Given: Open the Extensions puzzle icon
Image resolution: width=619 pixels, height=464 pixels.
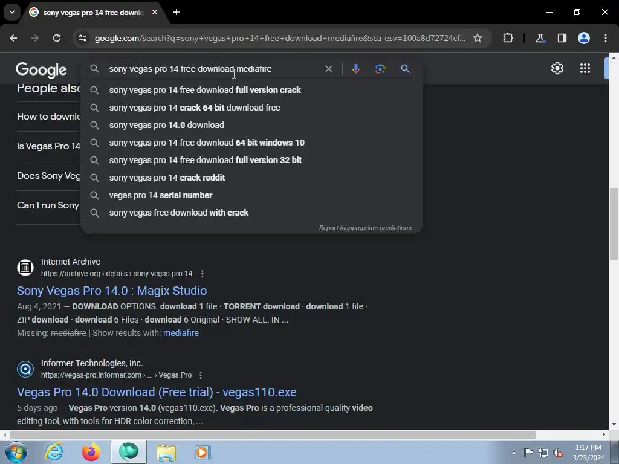Looking at the screenshot, I should (x=508, y=38).
